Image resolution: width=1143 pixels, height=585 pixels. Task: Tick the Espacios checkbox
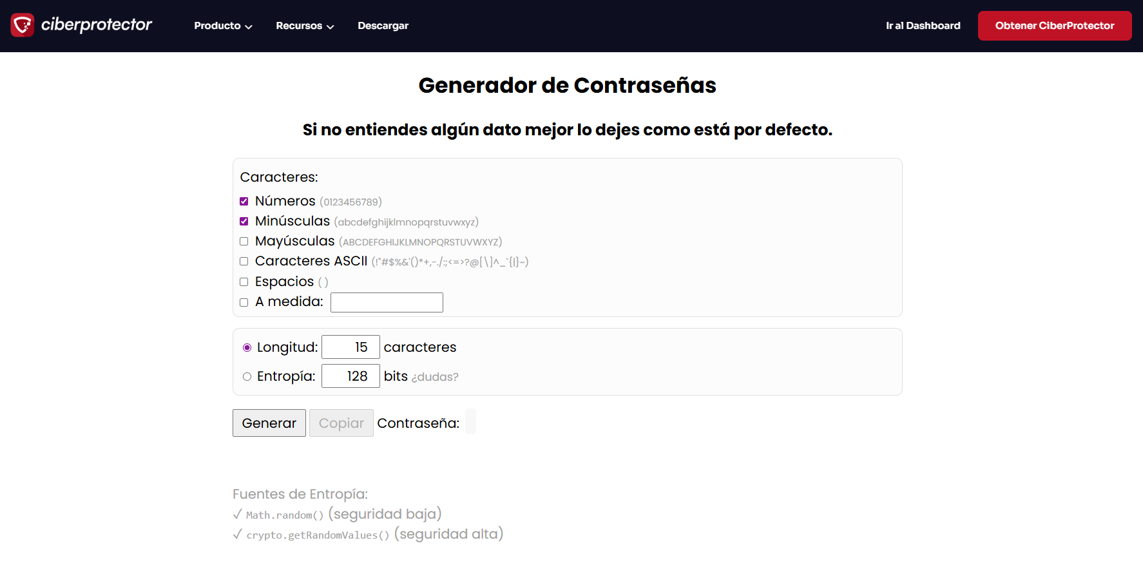[244, 282]
